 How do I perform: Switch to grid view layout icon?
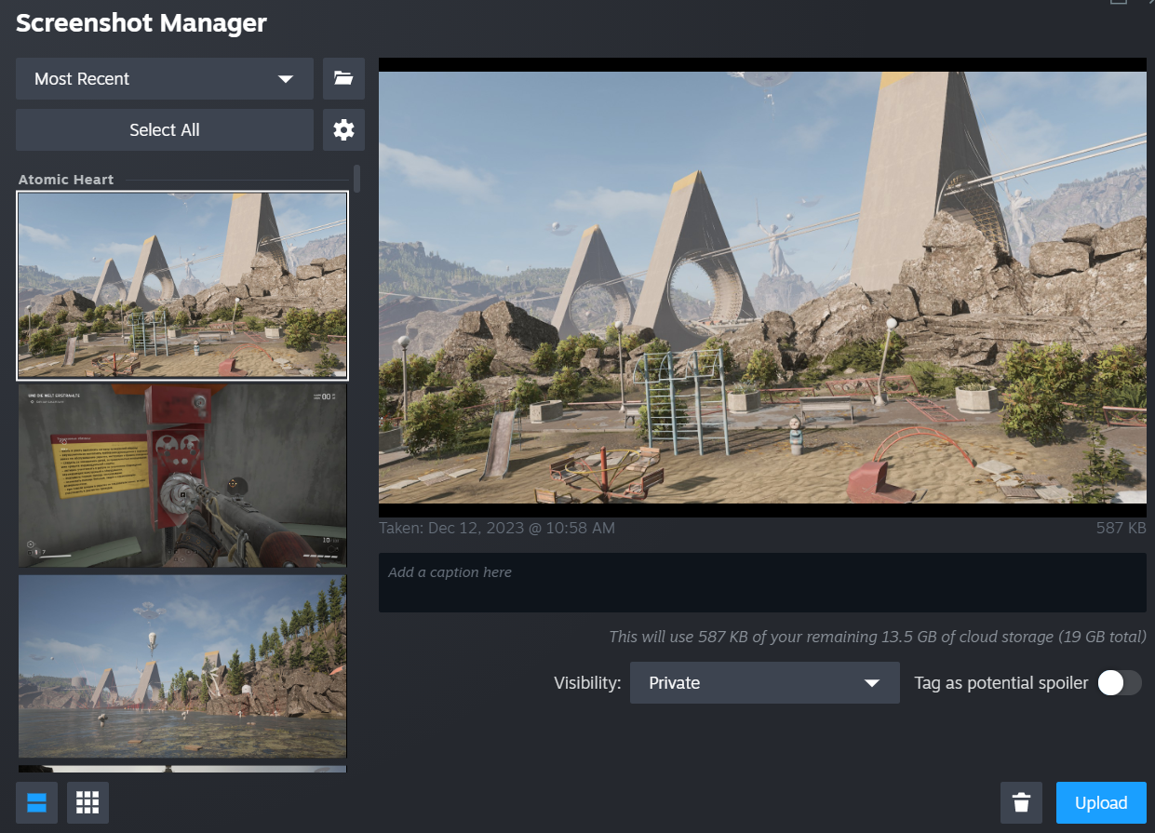point(87,802)
